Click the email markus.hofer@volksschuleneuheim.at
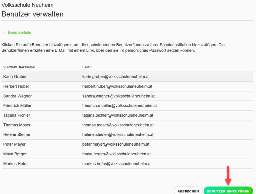Image resolution: width=256 pixels, height=194 pixels. tap(117, 164)
